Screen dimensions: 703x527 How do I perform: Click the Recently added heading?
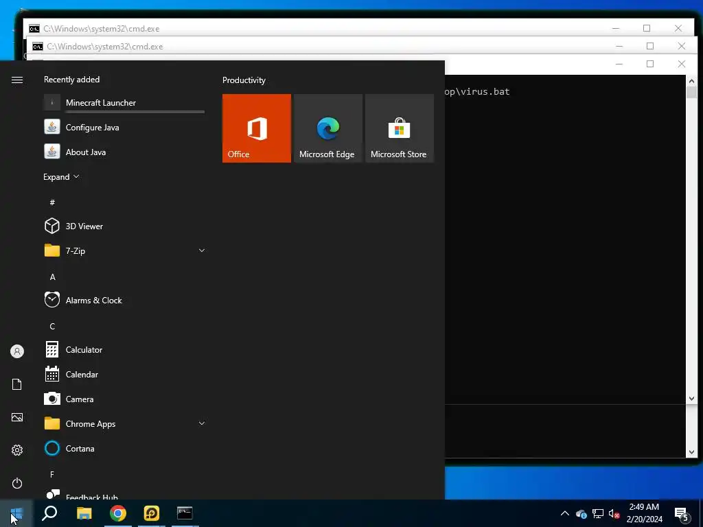[x=71, y=80]
